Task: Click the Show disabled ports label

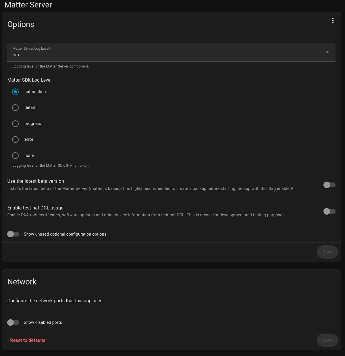Action: pyautogui.click(x=43, y=322)
